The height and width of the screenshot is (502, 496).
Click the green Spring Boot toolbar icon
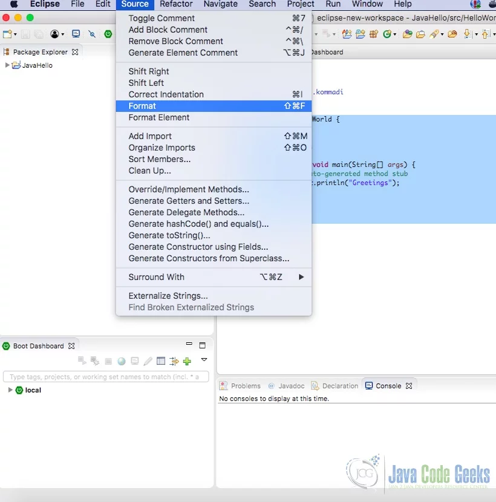click(108, 34)
